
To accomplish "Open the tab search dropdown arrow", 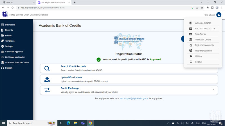I will [x=201, y=2].
